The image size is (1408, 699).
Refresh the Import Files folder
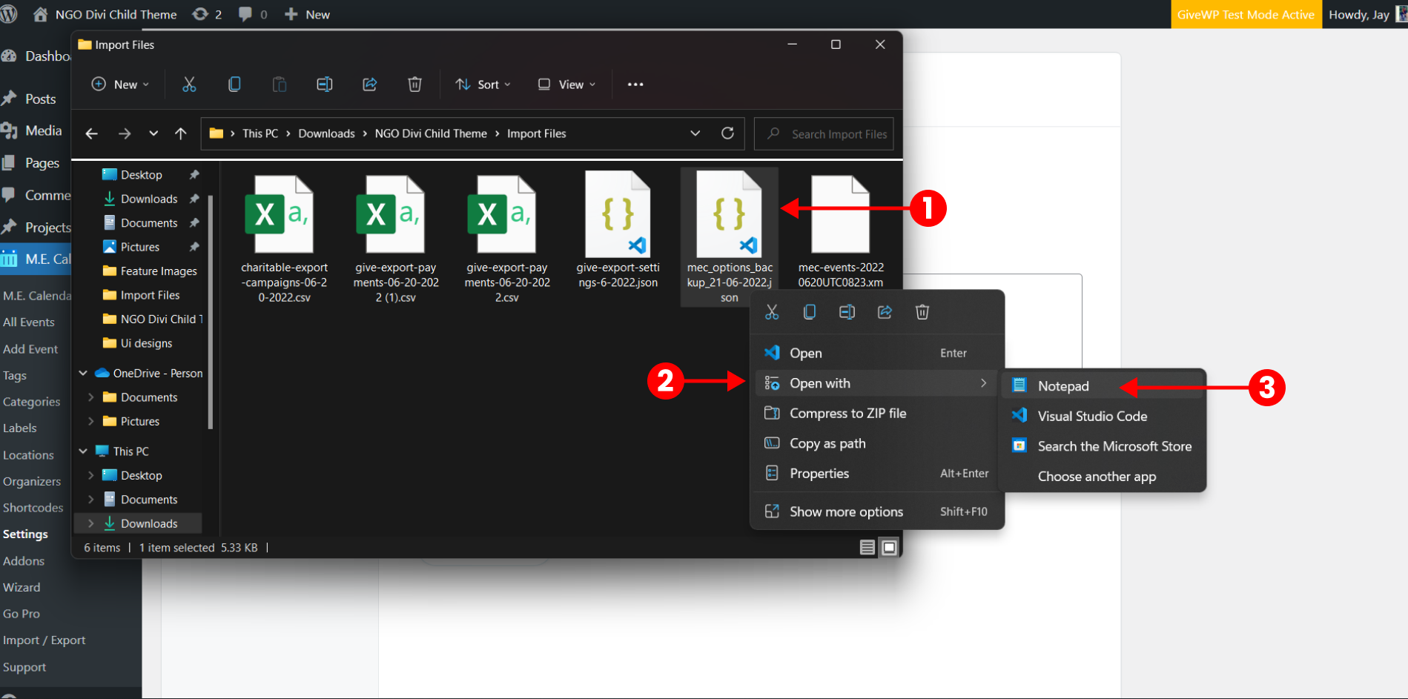point(728,133)
